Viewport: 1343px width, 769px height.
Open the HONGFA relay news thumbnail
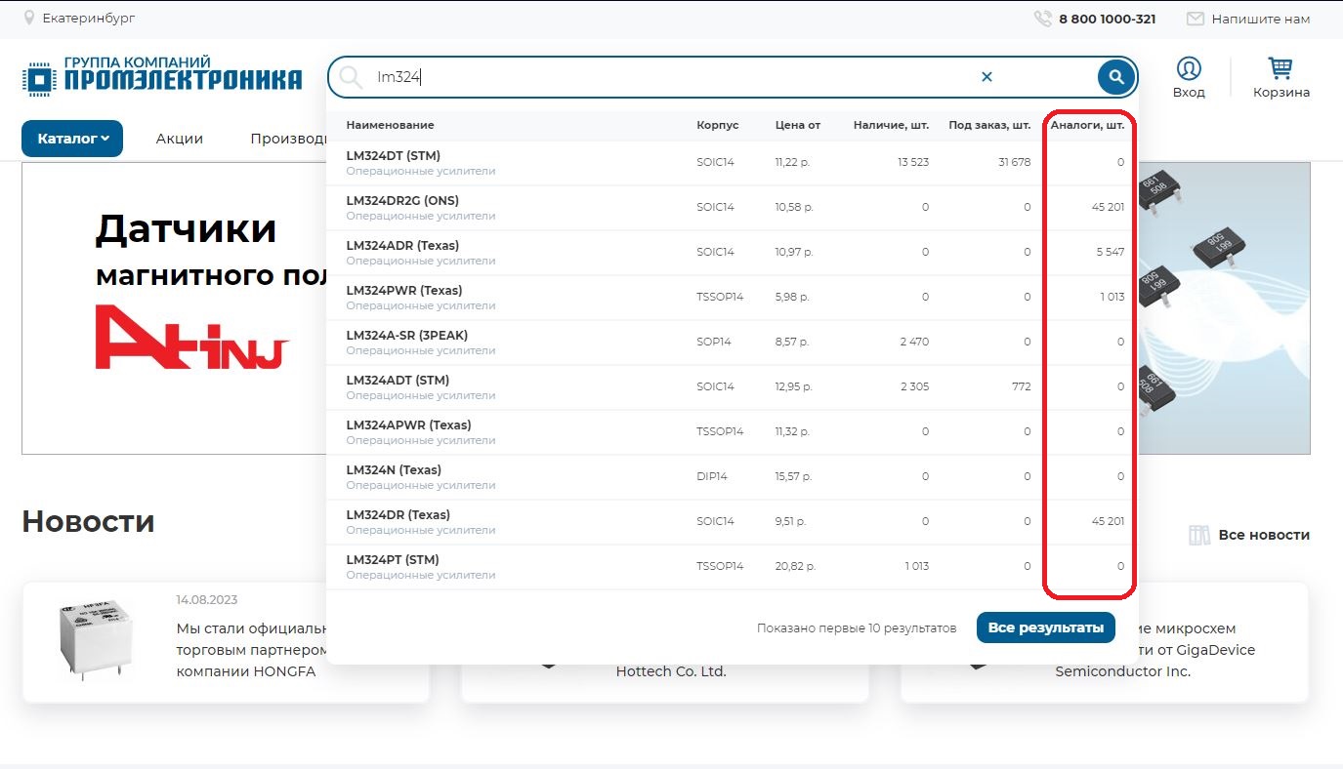(x=92, y=639)
